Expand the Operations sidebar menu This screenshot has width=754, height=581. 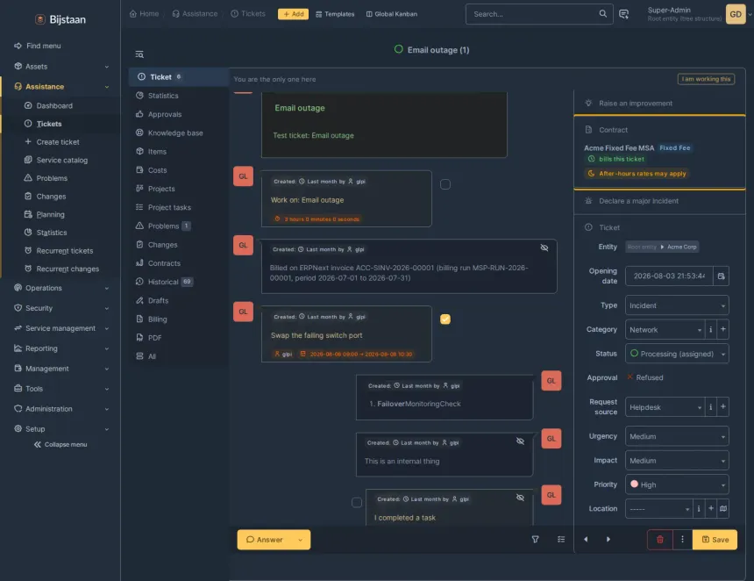tap(61, 288)
